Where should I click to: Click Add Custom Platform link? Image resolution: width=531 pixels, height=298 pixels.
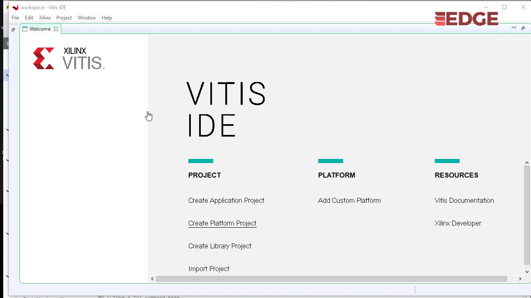(349, 200)
